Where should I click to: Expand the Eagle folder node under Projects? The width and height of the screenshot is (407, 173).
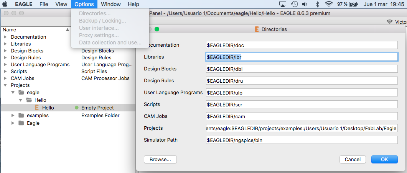click(x=13, y=123)
